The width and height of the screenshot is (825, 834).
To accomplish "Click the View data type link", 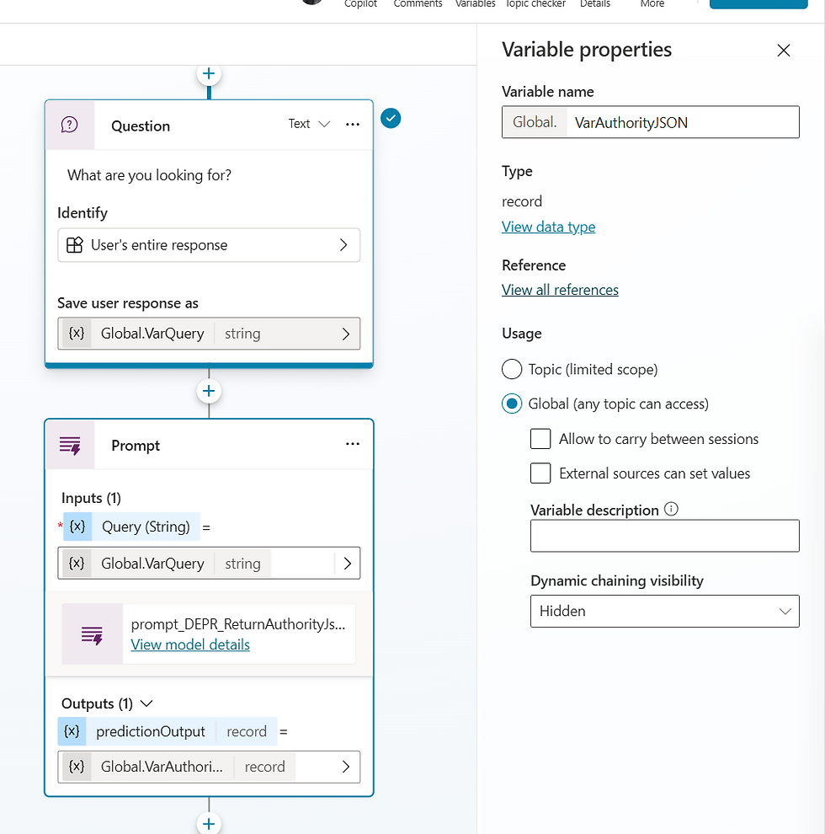I will click(x=548, y=227).
